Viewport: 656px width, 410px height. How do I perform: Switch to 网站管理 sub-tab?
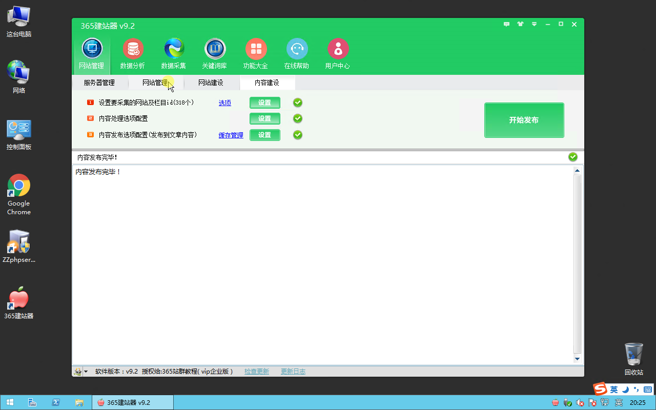[155, 83]
